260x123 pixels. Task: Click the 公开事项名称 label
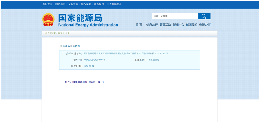74,53
